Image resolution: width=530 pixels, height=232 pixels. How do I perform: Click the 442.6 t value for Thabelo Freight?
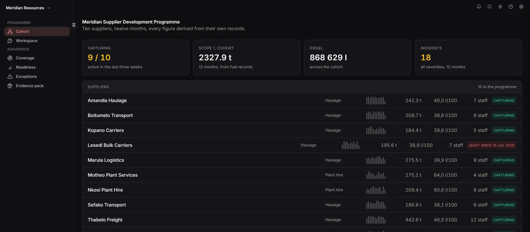tap(413, 220)
